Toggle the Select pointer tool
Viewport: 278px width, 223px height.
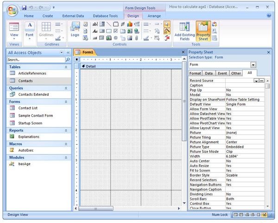(x=167, y=25)
